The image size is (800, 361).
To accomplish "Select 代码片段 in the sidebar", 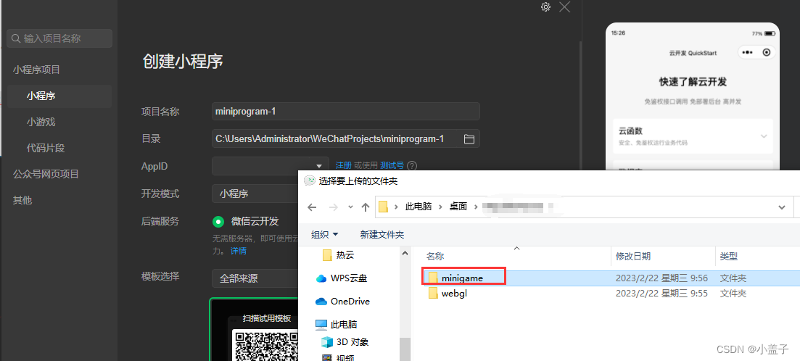I will pyautogui.click(x=46, y=149).
